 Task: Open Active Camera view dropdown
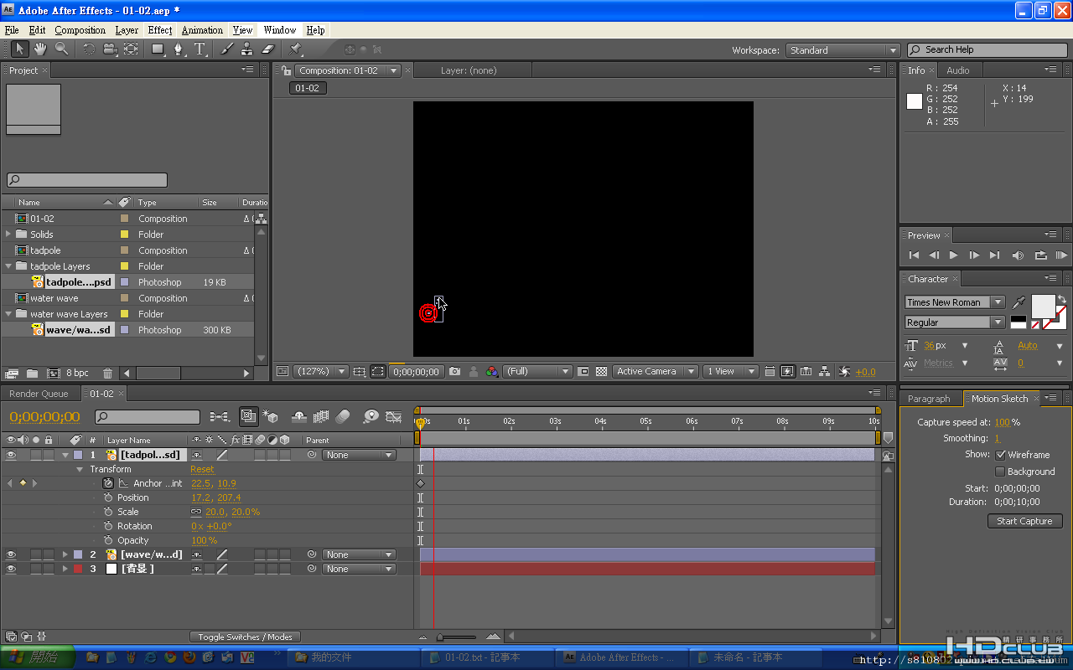[655, 371]
